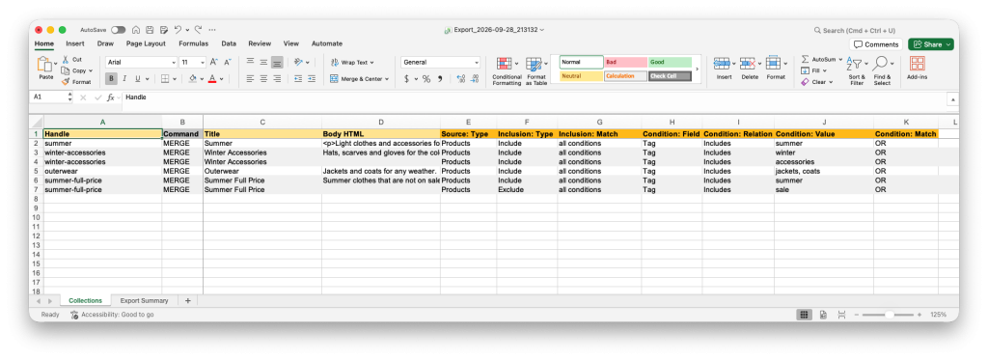Screen dimensions: 988x360
Task: Expand the cell styles gallery arrow
Action: pyautogui.click(x=697, y=69)
